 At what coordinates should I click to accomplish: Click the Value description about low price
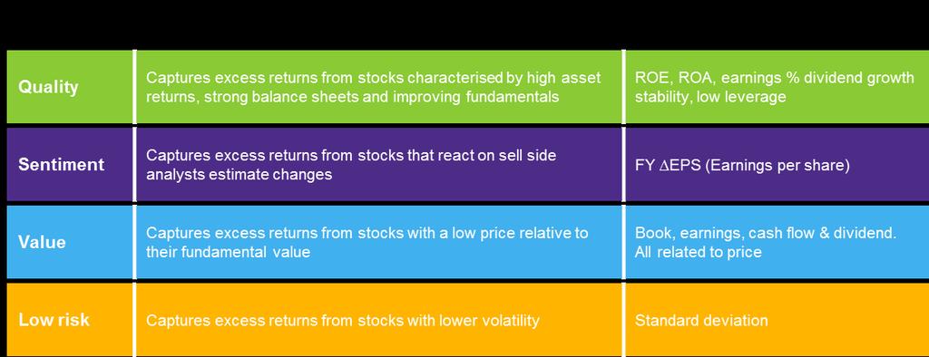[x=367, y=242]
